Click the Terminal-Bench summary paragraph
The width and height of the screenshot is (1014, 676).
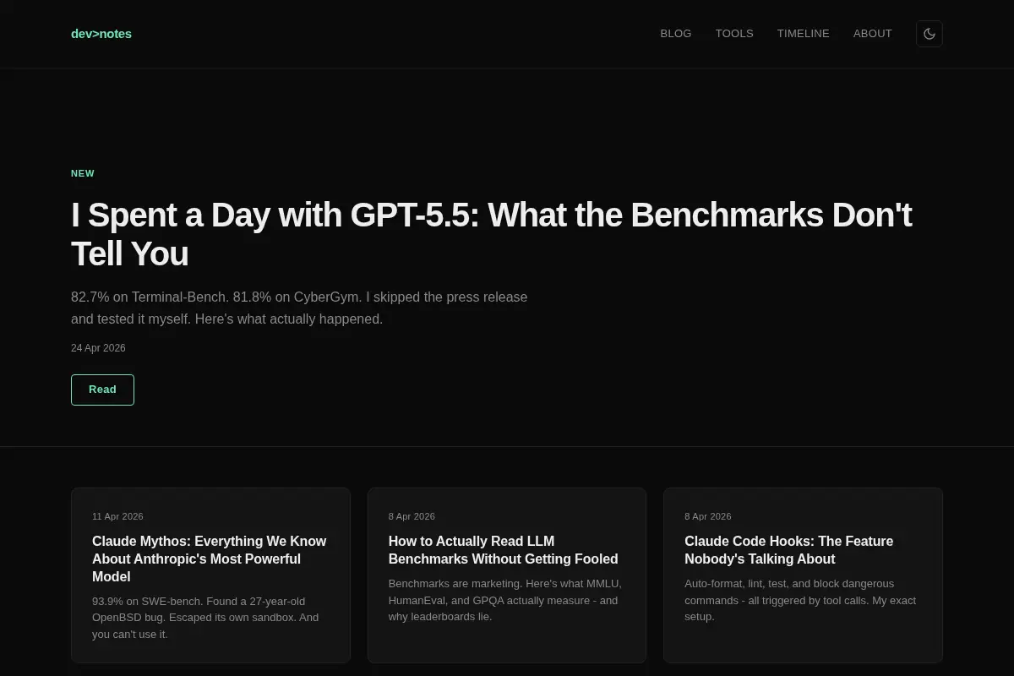pyautogui.click(x=299, y=308)
